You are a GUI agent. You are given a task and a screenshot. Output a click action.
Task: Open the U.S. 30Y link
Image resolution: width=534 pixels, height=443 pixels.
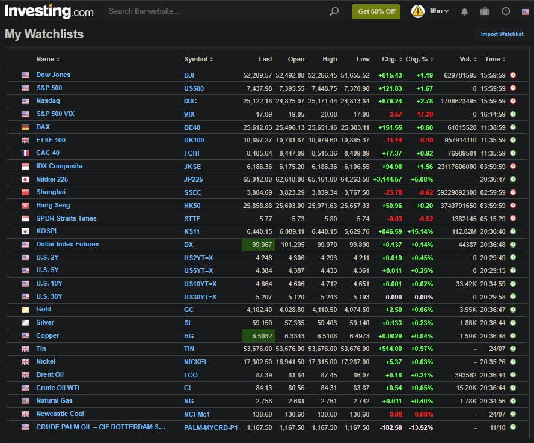(49, 296)
